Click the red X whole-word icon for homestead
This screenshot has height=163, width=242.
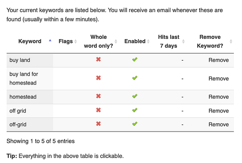[x=98, y=96]
